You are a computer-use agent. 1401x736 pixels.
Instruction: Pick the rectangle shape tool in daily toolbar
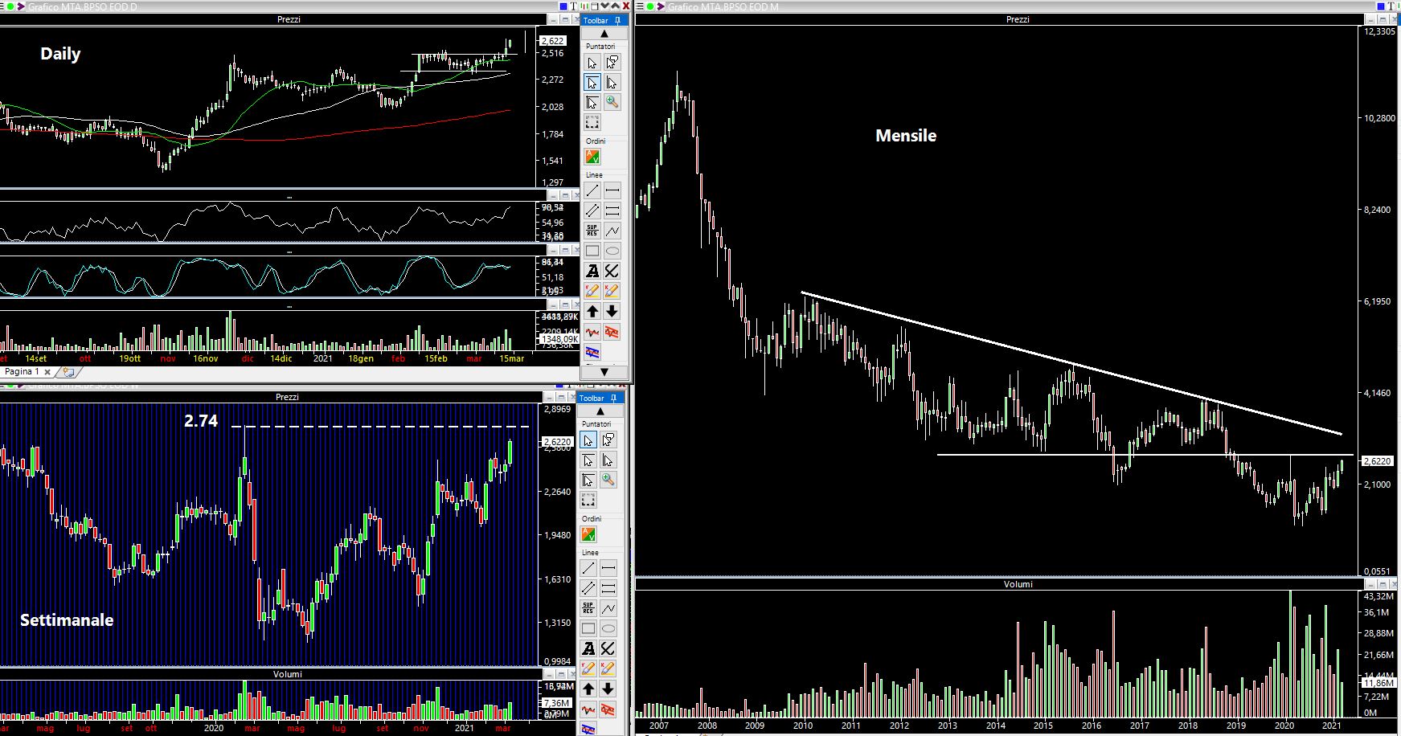point(592,251)
